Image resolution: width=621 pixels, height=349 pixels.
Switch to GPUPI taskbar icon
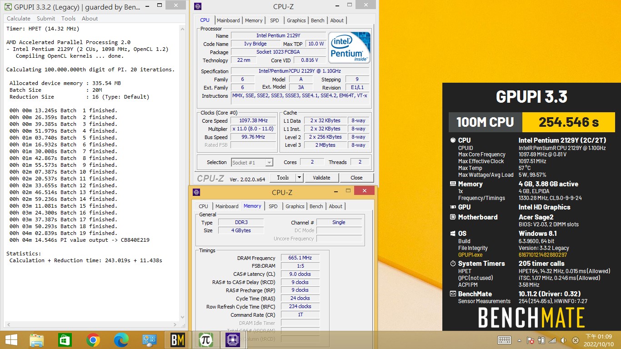click(206, 340)
